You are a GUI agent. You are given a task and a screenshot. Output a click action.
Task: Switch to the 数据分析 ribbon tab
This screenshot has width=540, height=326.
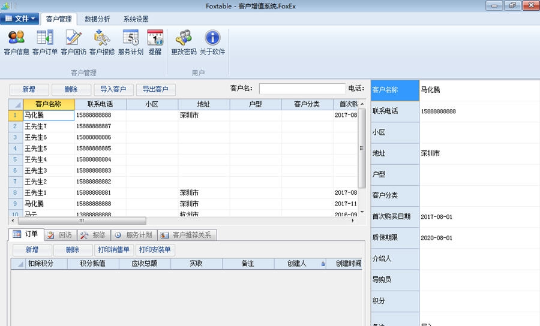pos(97,19)
